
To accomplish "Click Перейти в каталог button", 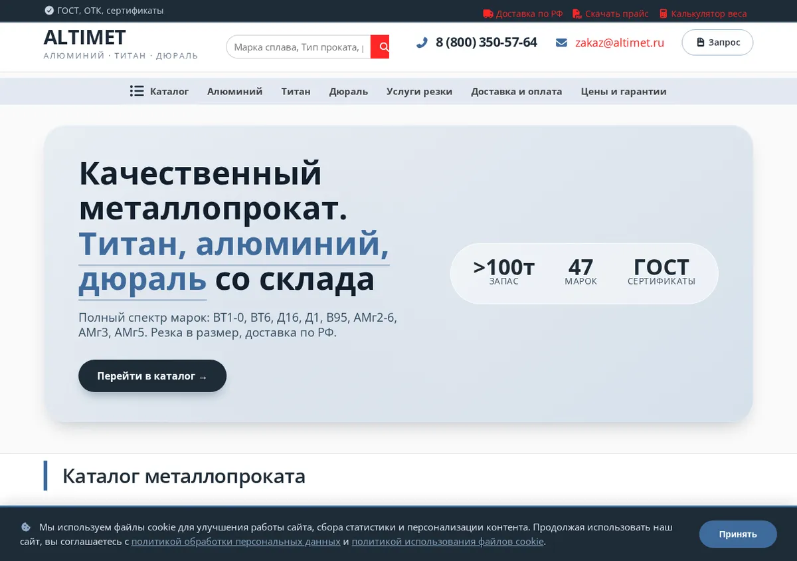I will click(153, 376).
